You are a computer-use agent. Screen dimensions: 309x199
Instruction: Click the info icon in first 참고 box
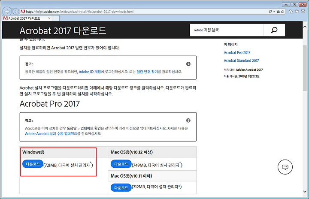click(188, 64)
